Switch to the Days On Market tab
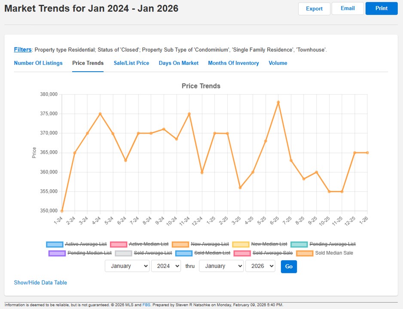This screenshot has height=309, width=403. tap(178, 63)
